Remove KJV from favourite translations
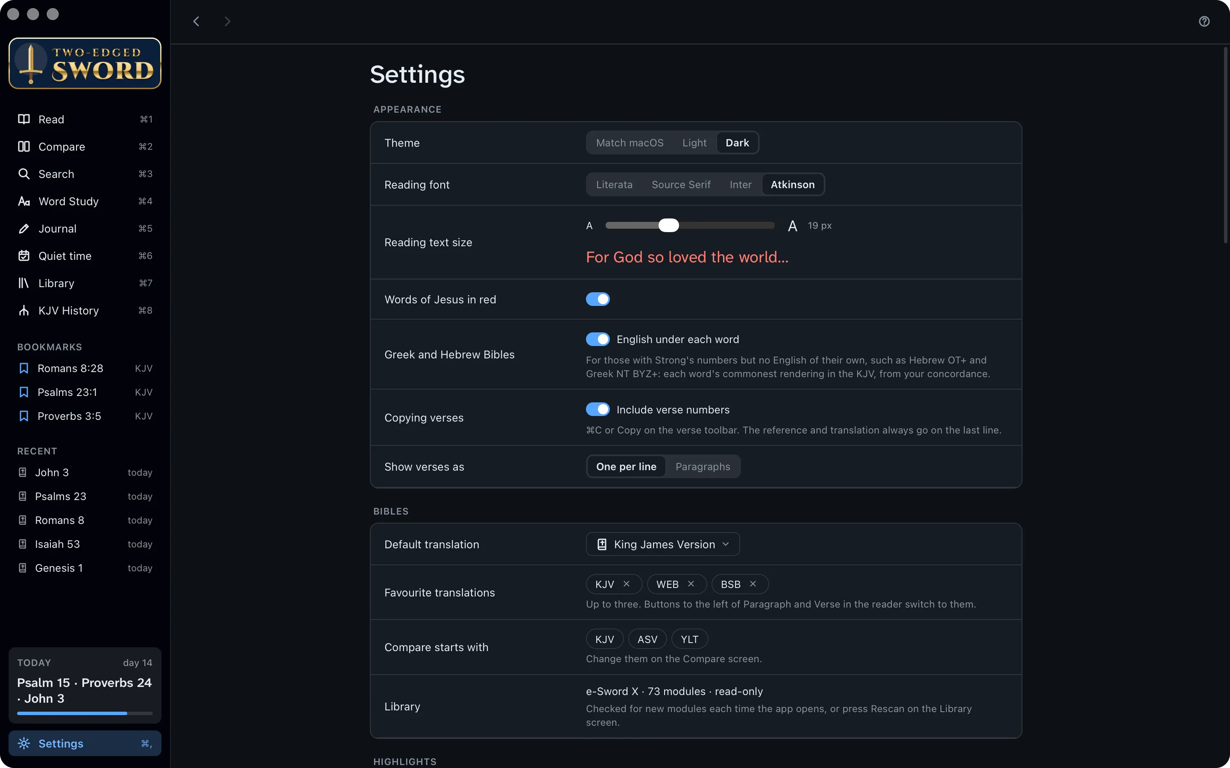The height and width of the screenshot is (768, 1230). [627, 584]
